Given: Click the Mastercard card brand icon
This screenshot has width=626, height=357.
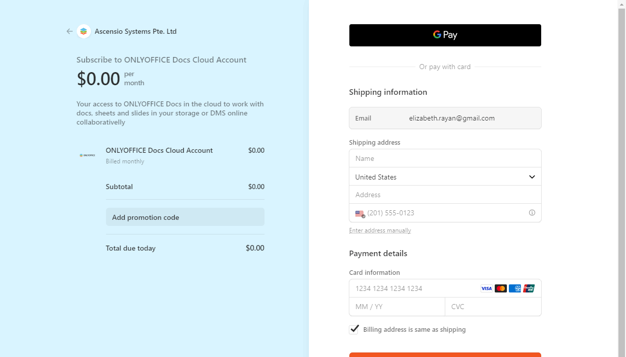Looking at the screenshot, I should click(x=500, y=288).
